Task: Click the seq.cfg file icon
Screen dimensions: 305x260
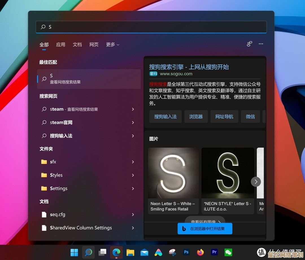Action: (44, 215)
